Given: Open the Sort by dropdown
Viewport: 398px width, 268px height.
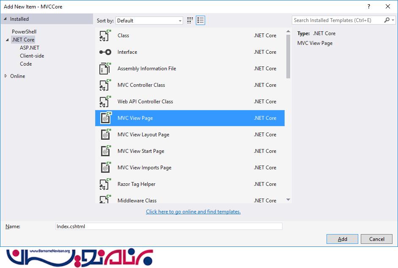Looking at the screenshot, I should coord(149,20).
